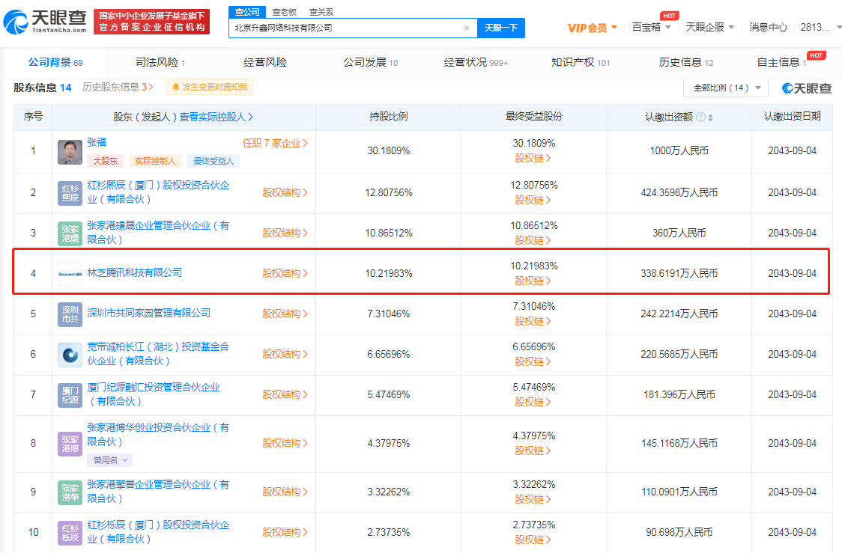Open 红杉栎辰（厦门）股权投资合伙企业 link
Image resolution: width=842 pixels, height=553 pixels.
pyautogui.click(x=158, y=531)
